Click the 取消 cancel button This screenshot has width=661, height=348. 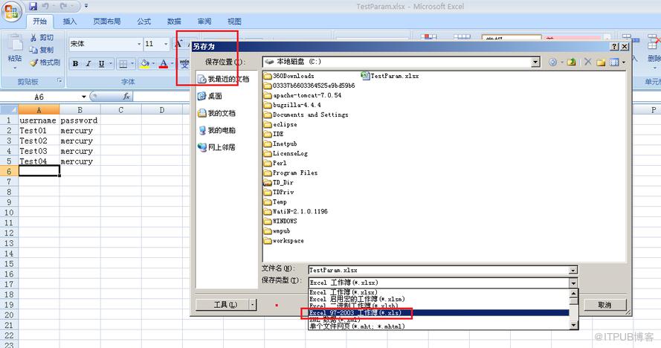tap(605, 305)
